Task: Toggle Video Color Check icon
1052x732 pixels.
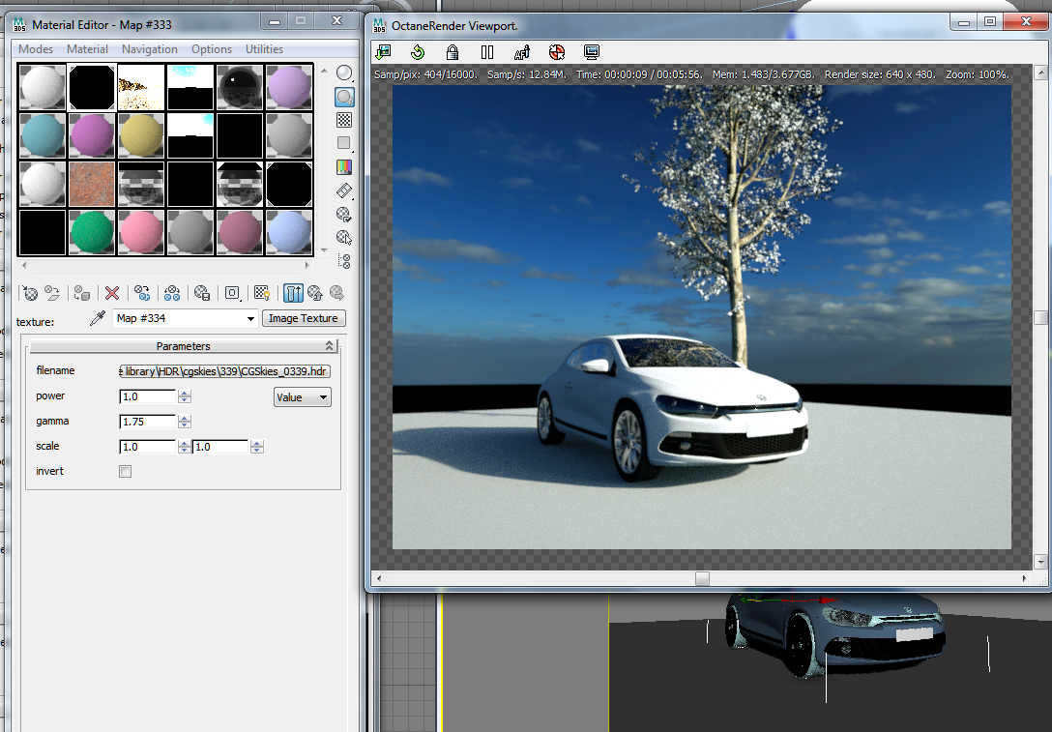Action: 344,167
